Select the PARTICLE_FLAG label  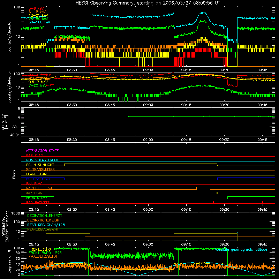[x=39, y=188]
